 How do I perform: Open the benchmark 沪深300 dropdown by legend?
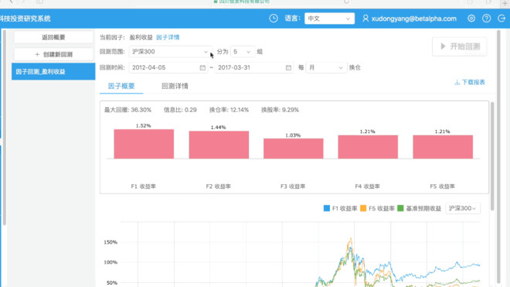click(462, 208)
